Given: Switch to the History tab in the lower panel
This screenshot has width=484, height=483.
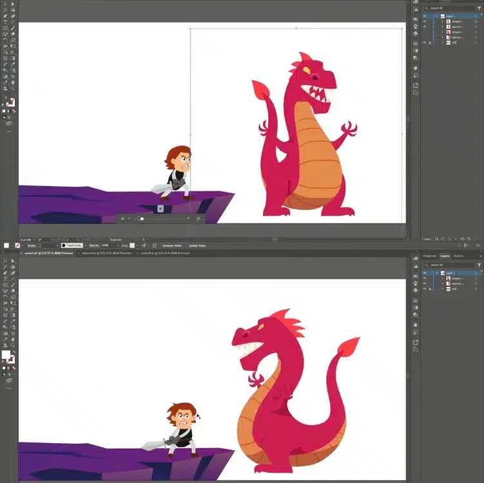Looking at the screenshot, I should (x=458, y=256).
